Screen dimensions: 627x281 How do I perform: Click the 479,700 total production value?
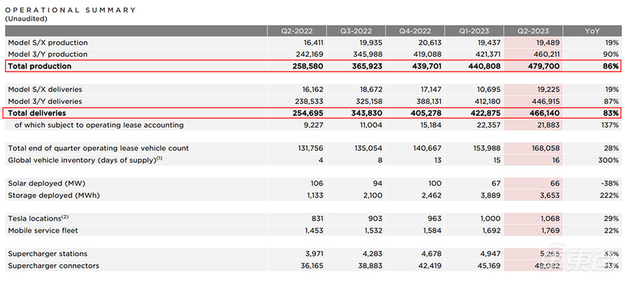point(544,66)
